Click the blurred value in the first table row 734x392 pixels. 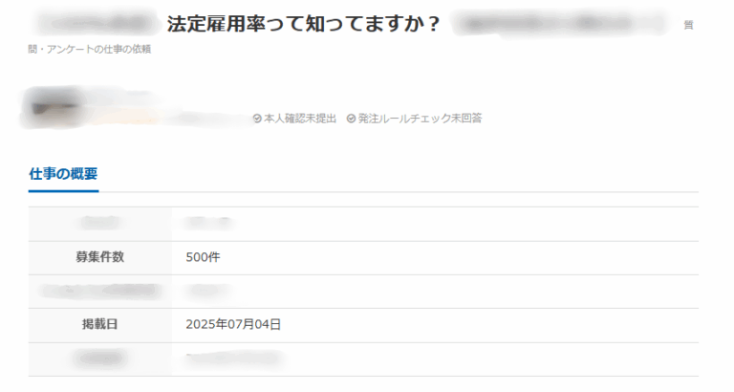coord(208,224)
